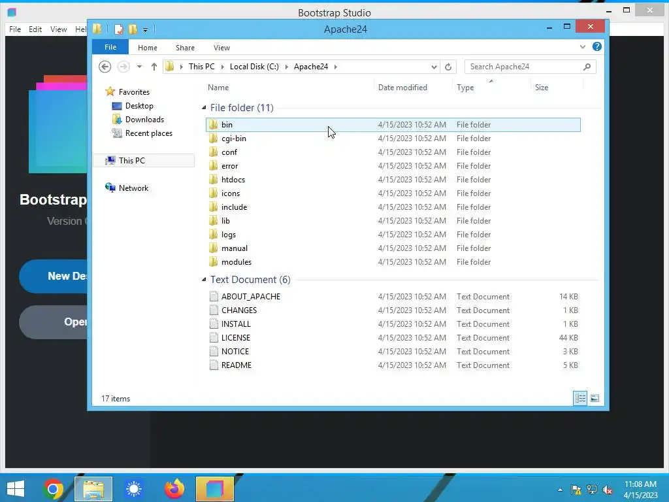Navigate to Local Disk (C:) breadcrumb
Viewport: 669px width, 502px height.
tap(254, 67)
